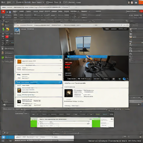Click the green phone icon in left sidebar

pos(3,29)
